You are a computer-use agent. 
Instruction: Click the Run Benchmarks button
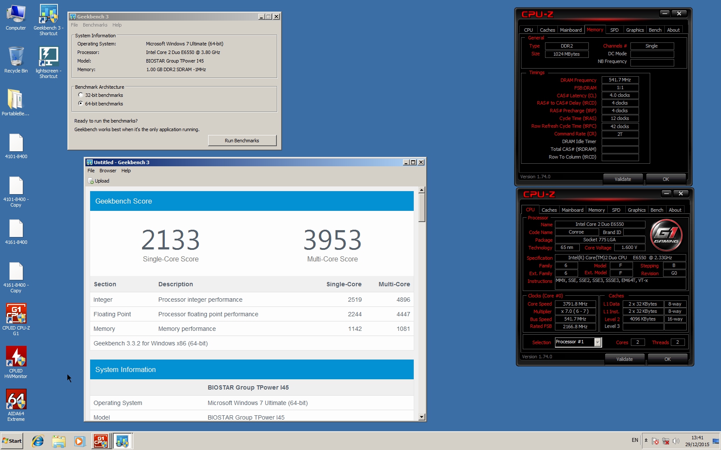(242, 141)
